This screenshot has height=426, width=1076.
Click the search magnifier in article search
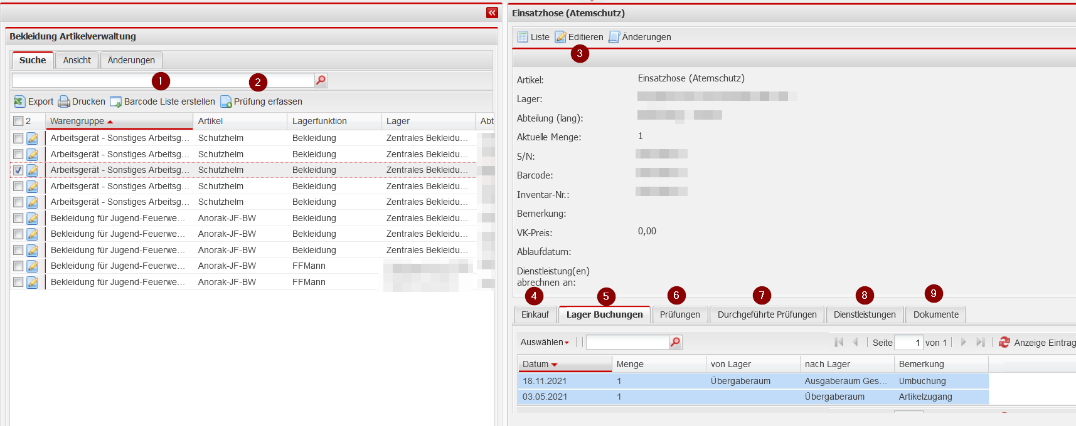[321, 80]
